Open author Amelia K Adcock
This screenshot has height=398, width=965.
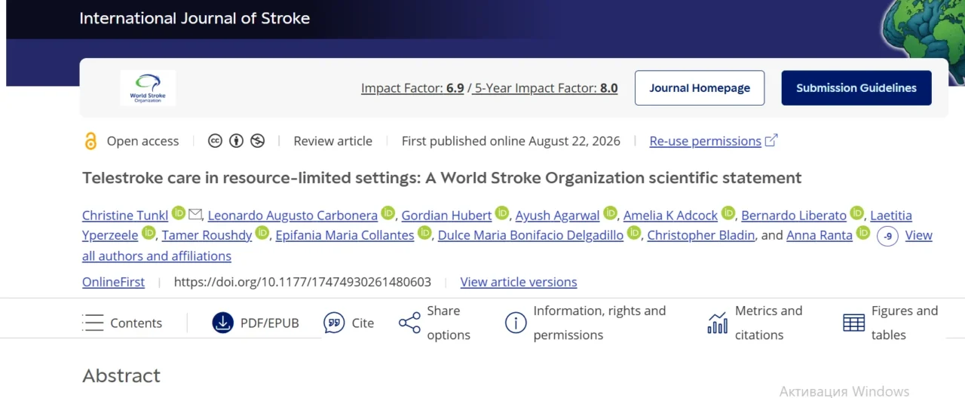point(670,216)
